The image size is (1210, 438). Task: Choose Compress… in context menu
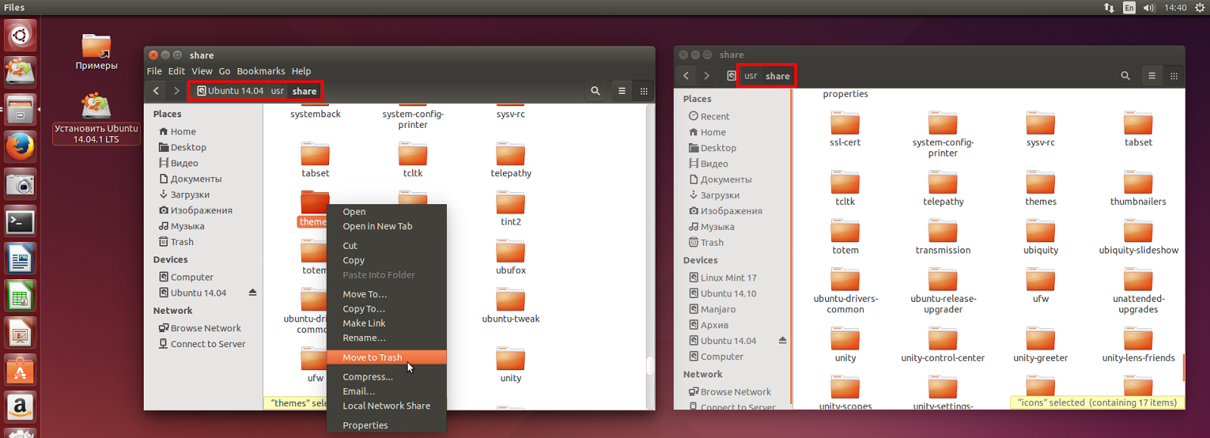(386, 377)
